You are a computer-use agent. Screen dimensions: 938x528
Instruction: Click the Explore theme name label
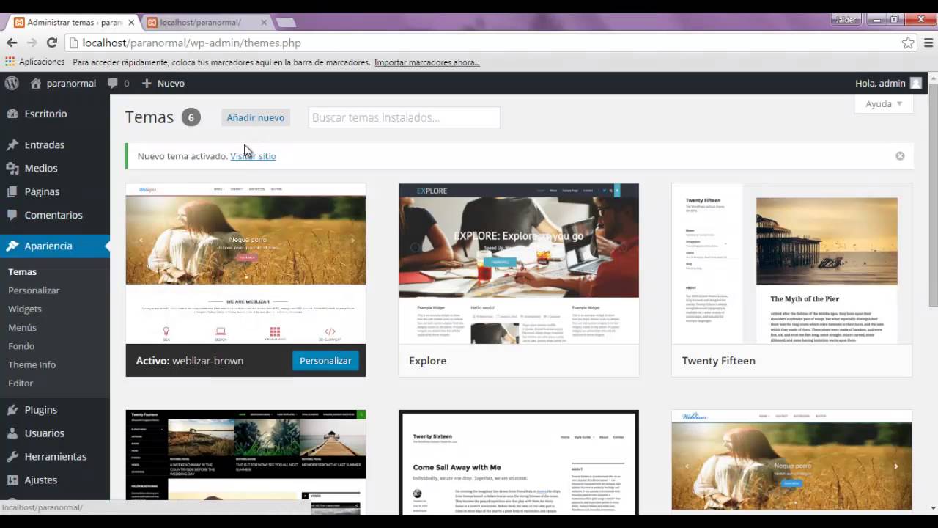pyautogui.click(x=428, y=361)
